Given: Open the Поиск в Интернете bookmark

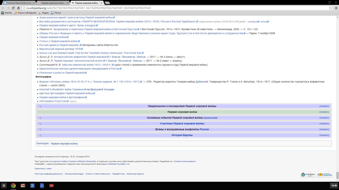Looking at the screenshot, I should click(x=25, y=13).
